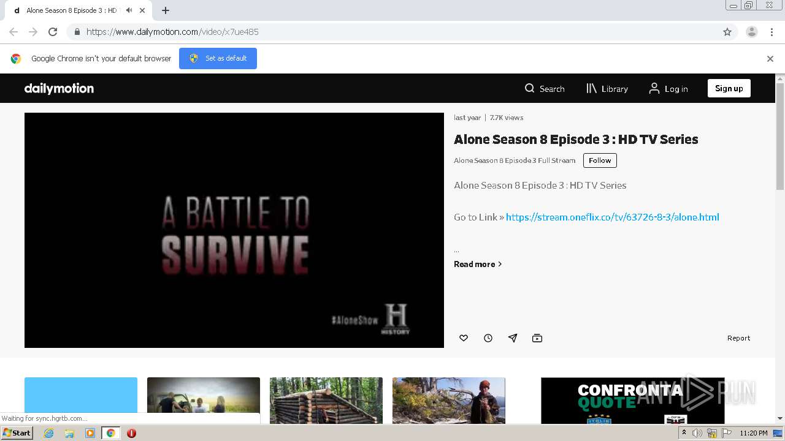This screenshot has width=785, height=441.
Task: Open the Chrome three-dot menu
Action: tap(772, 32)
